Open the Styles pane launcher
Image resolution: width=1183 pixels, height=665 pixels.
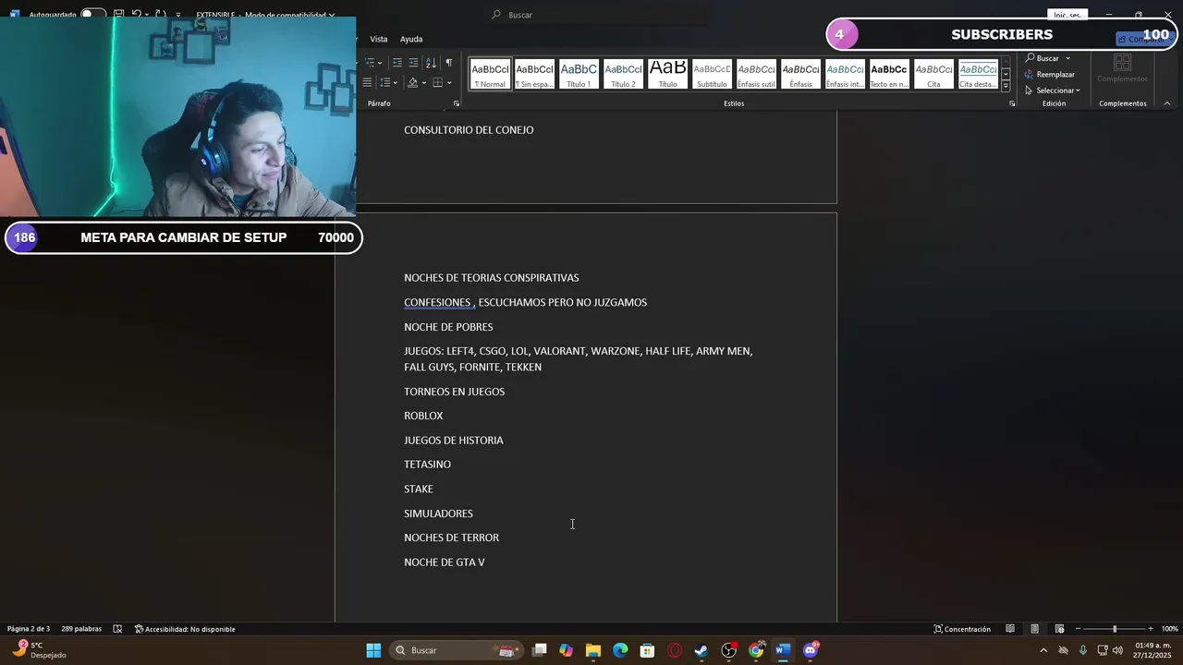(x=1012, y=103)
